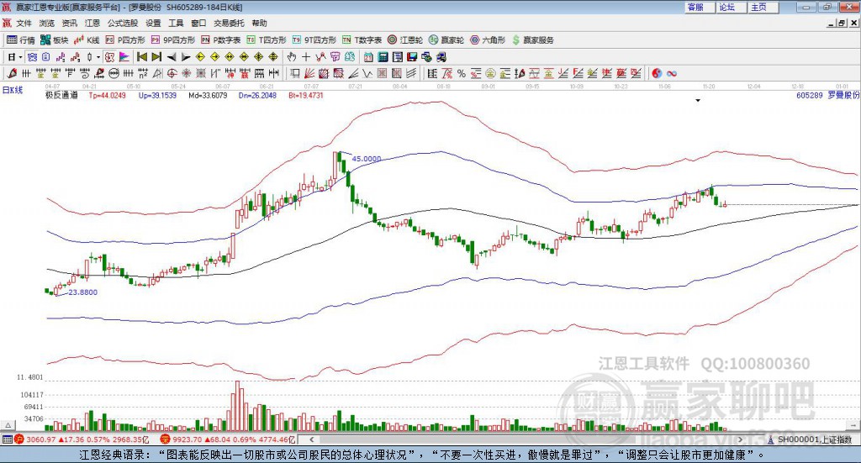
Task: Open the 公式选股 menu
Action: click(x=123, y=23)
